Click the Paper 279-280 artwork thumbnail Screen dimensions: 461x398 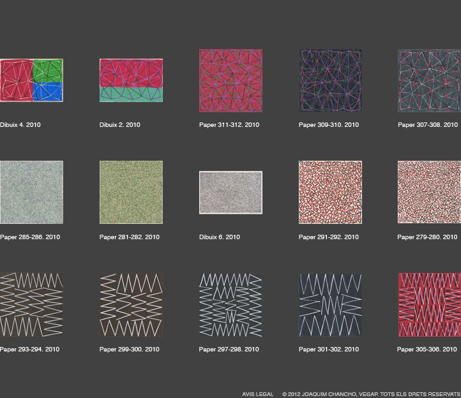click(428, 193)
